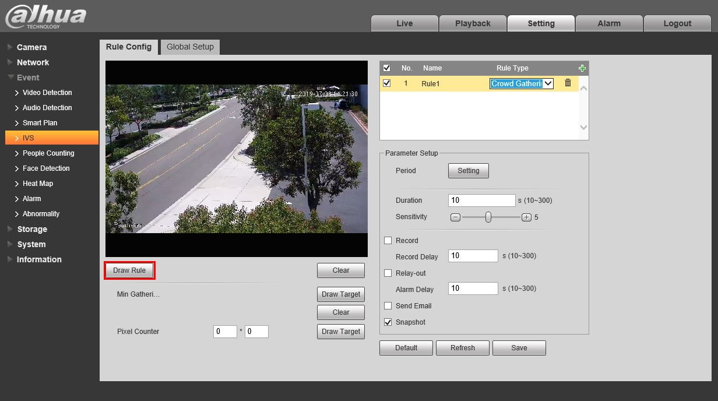
Task: Delete Rule1 using the trash icon
Action: pos(568,83)
